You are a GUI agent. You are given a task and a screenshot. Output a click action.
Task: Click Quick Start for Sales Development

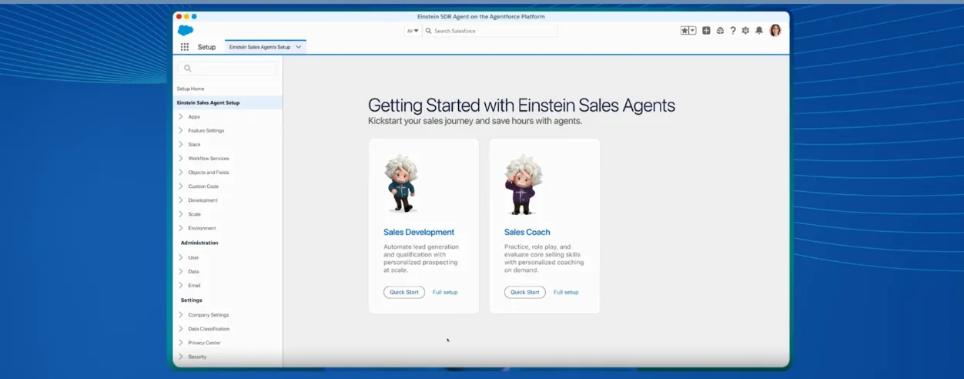click(404, 292)
